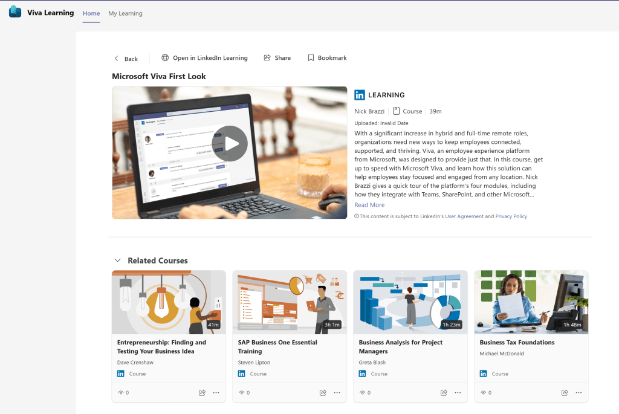Image resolution: width=619 pixels, height=414 pixels.
Task: Open more options on SAP Business One card
Action: click(337, 393)
